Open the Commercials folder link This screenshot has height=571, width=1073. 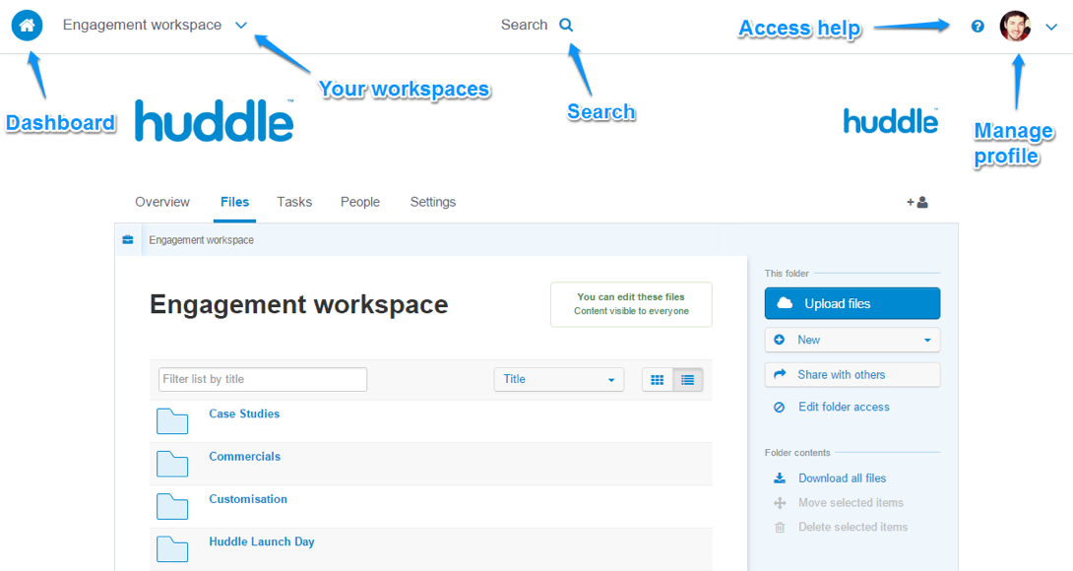244,457
